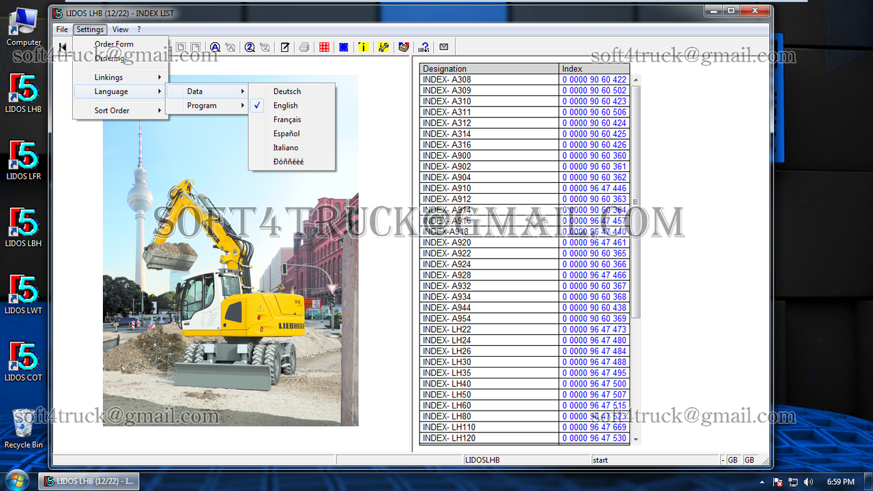Click the envelope mail icon
The image size is (873, 491).
[x=444, y=47]
